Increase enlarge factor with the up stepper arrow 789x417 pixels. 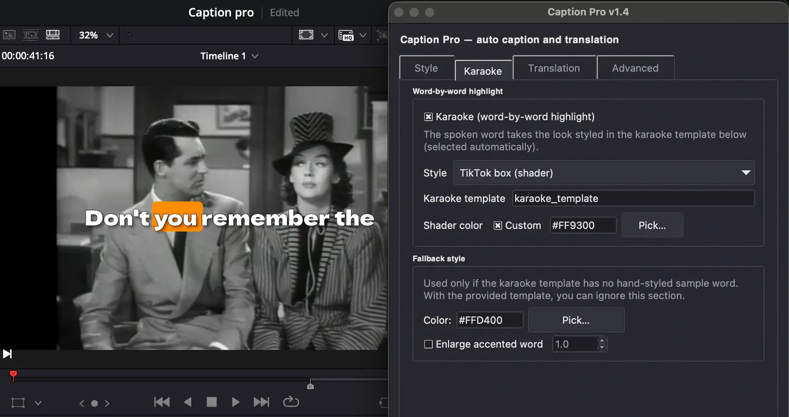point(602,340)
